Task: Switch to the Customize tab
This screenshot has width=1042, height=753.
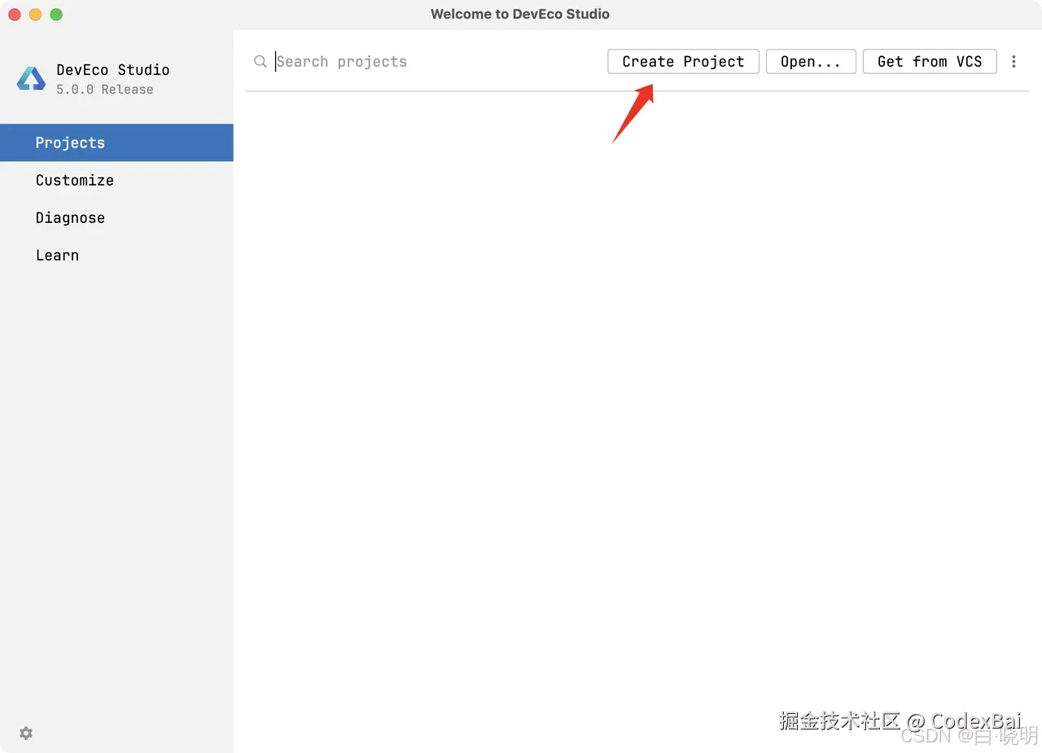Action: point(116,180)
